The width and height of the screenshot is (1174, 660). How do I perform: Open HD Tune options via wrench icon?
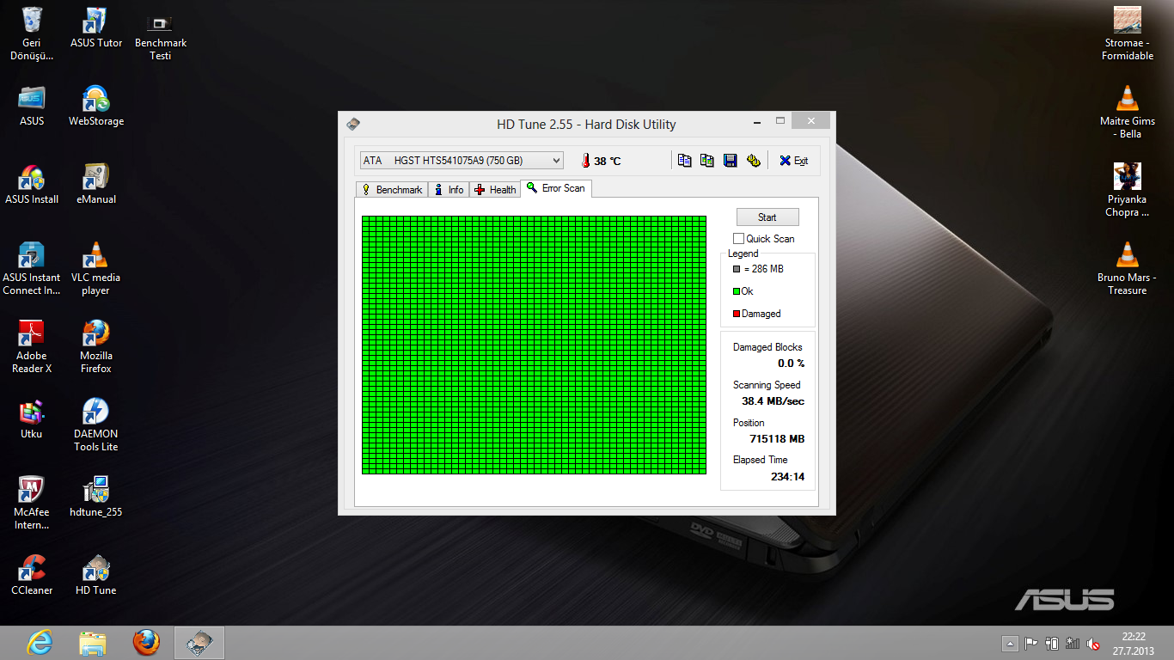tap(753, 161)
